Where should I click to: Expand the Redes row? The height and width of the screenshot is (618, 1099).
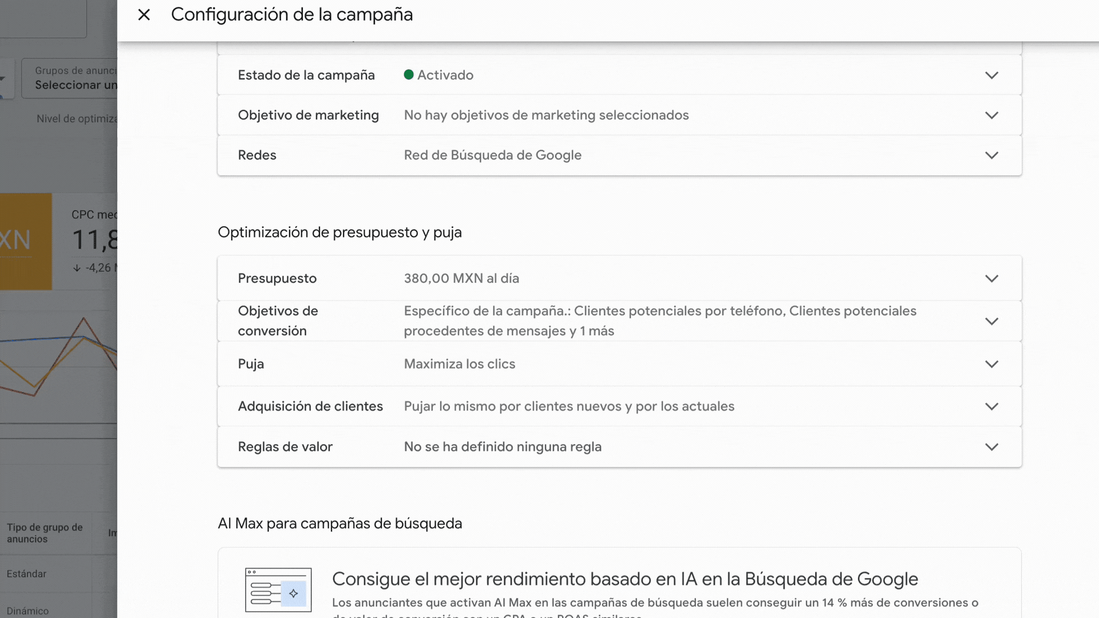(x=992, y=155)
